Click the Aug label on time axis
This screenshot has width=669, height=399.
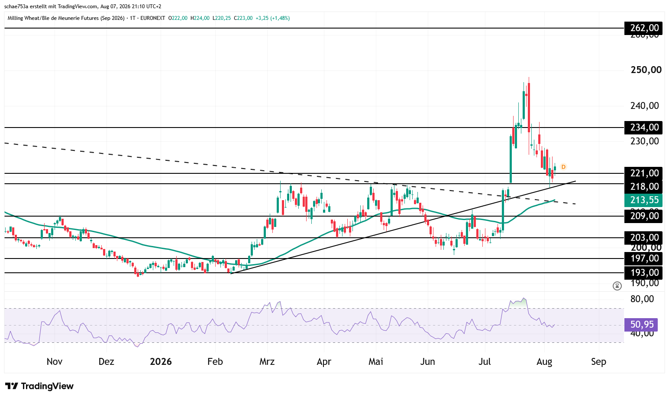click(544, 362)
